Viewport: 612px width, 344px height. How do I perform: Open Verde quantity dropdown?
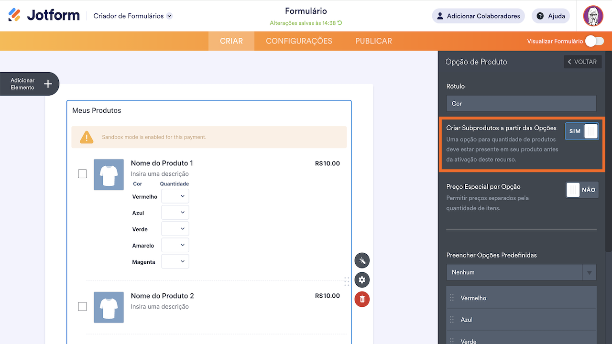click(x=175, y=229)
